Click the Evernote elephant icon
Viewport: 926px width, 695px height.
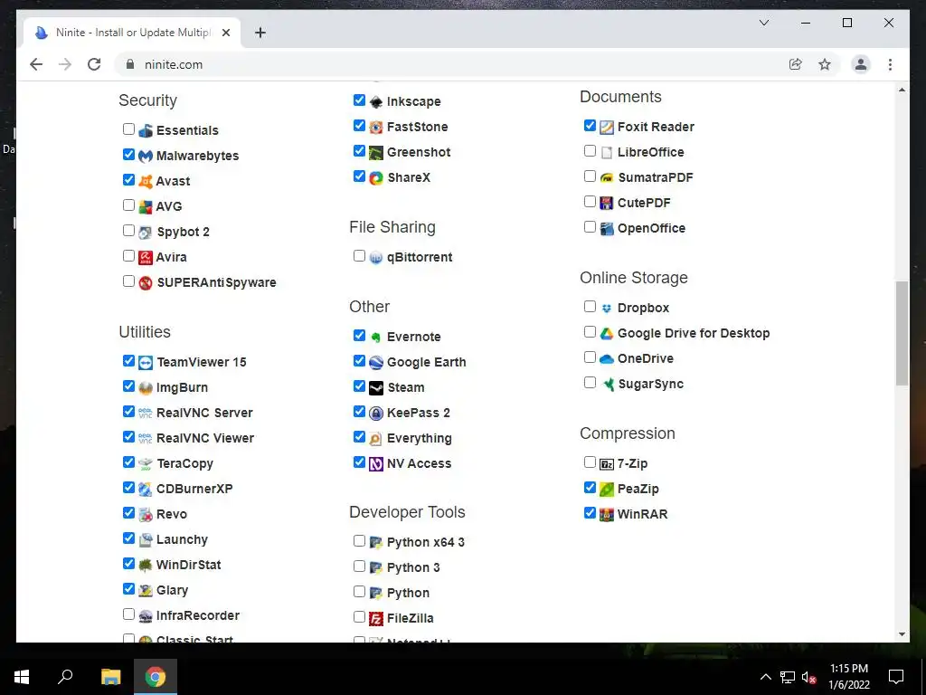376,337
